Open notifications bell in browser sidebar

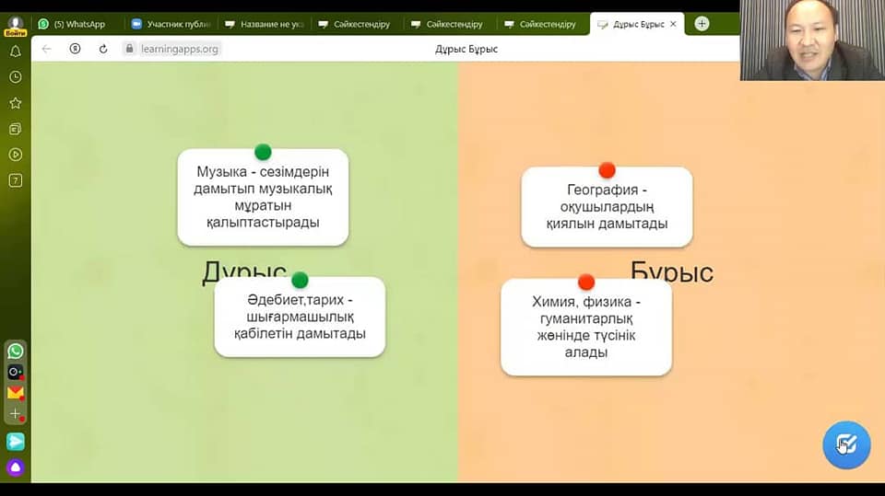point(15,52)
